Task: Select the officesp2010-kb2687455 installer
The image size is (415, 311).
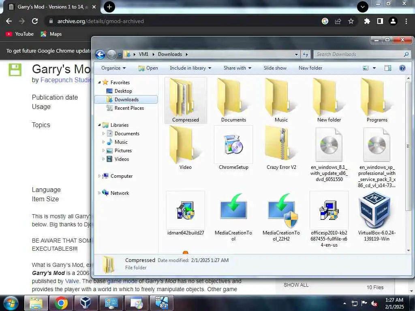Action: [329, 219]
